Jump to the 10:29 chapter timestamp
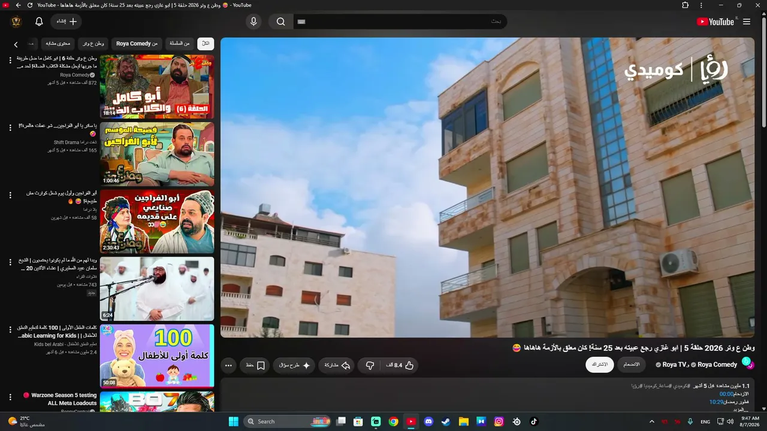The height and width of the screenshot is (431, 767). tap(717, 402)
